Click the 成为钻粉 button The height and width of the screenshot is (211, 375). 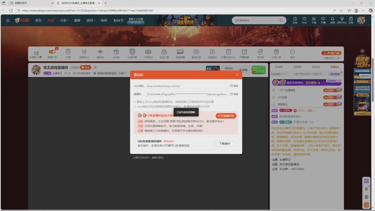point(335,74)
